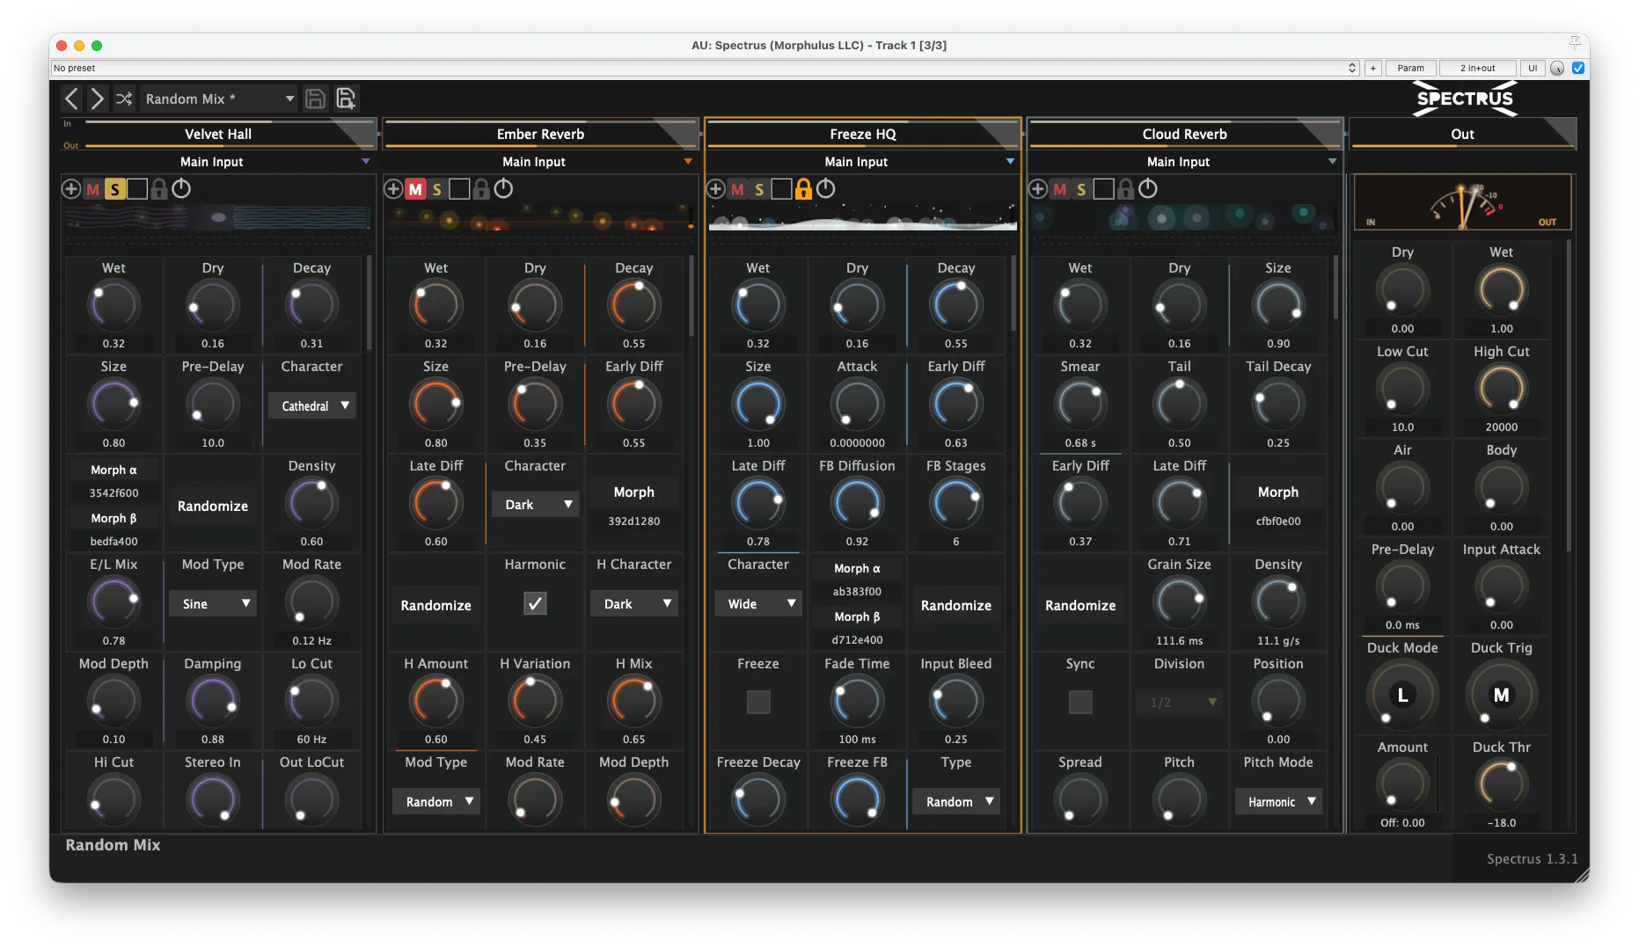Image resolution: width=1639 pixels, height=948 pixels.
Task: Go to next preset arrow
Action: tap(97, 98)
